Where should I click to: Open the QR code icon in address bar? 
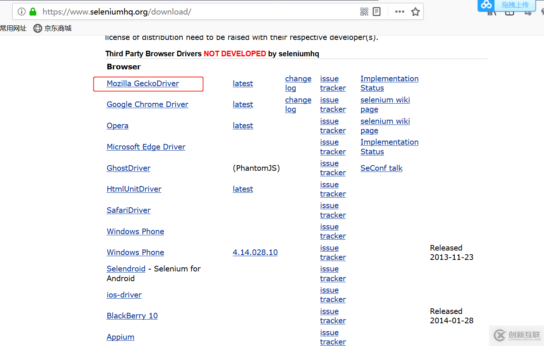point(364,12)
